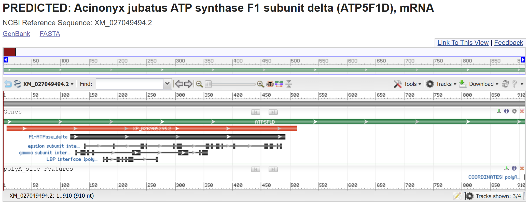The width and height of the screenshot is (527, 204).
Task: Open the Download menu
Action: click(x=479, y=84)
